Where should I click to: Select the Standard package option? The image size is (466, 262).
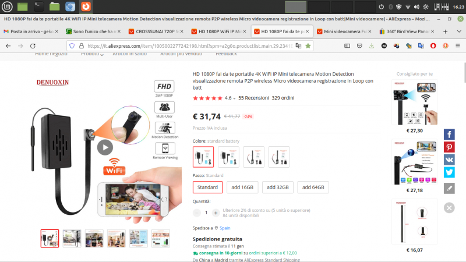(207, 187)
